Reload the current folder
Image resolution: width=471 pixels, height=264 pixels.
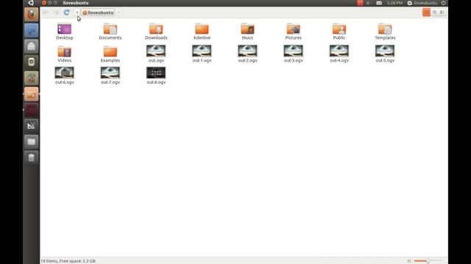67,12
